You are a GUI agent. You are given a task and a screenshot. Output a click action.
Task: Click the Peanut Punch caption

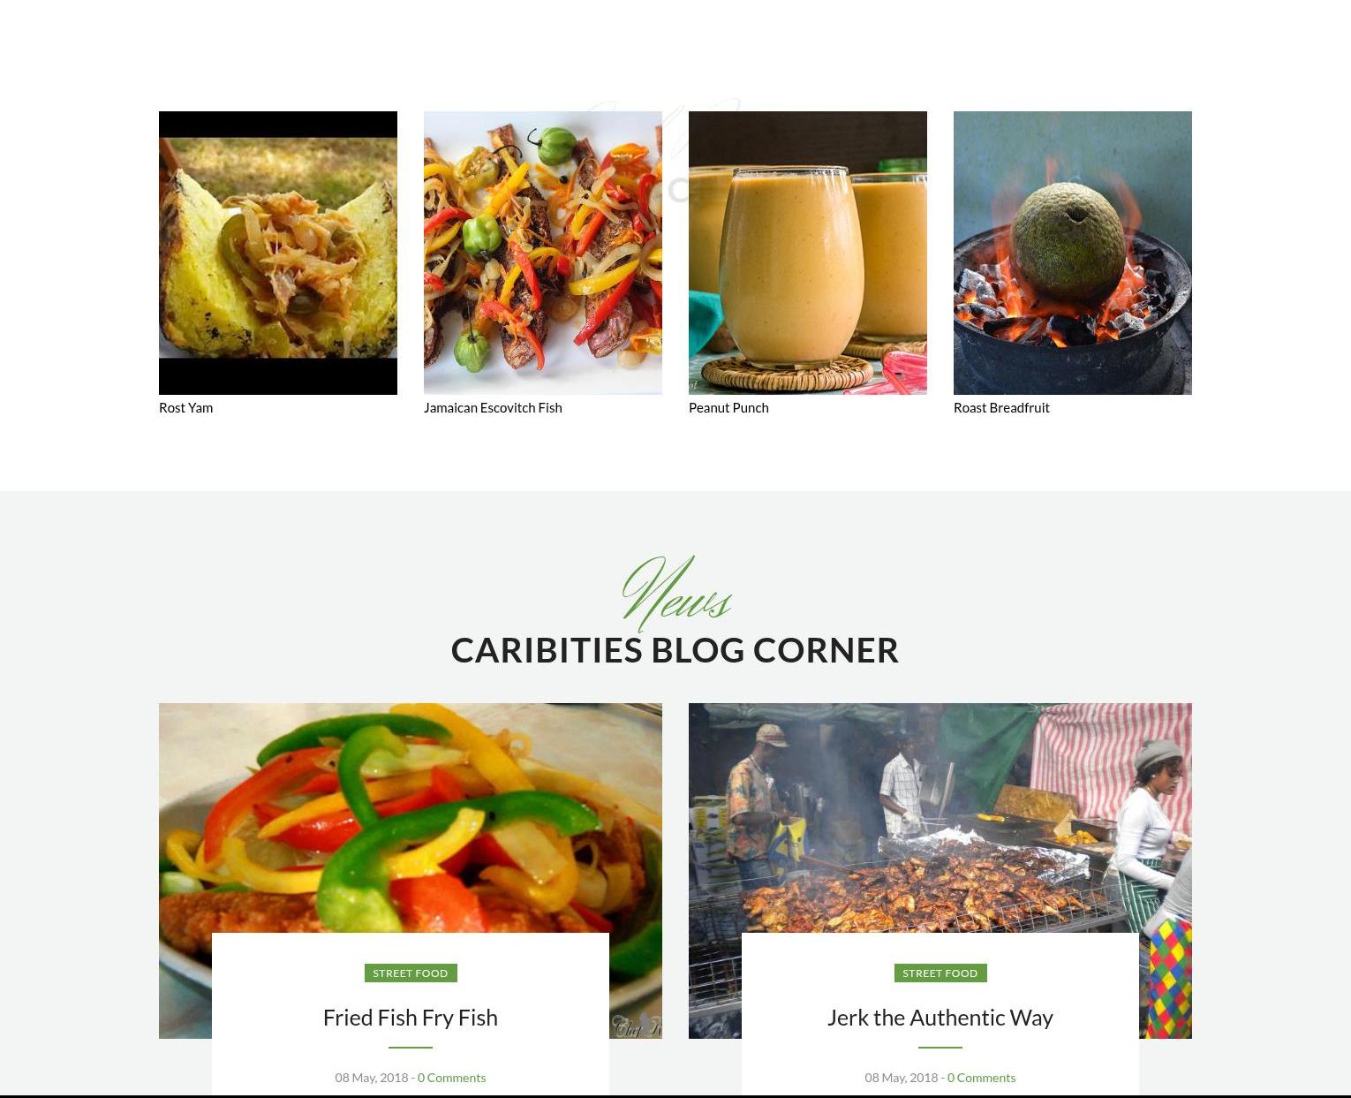tap(728, 407)
